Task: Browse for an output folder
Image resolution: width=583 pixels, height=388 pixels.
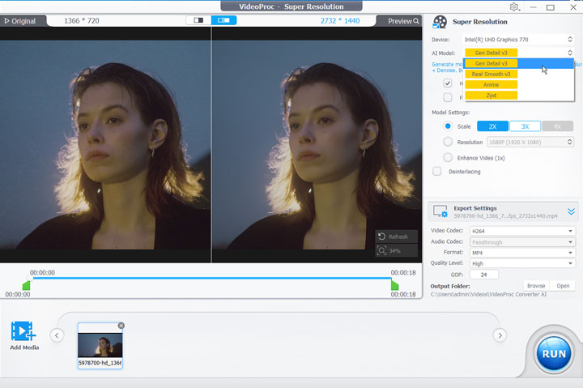Action: pyautogui.click(x=536, y=286)
